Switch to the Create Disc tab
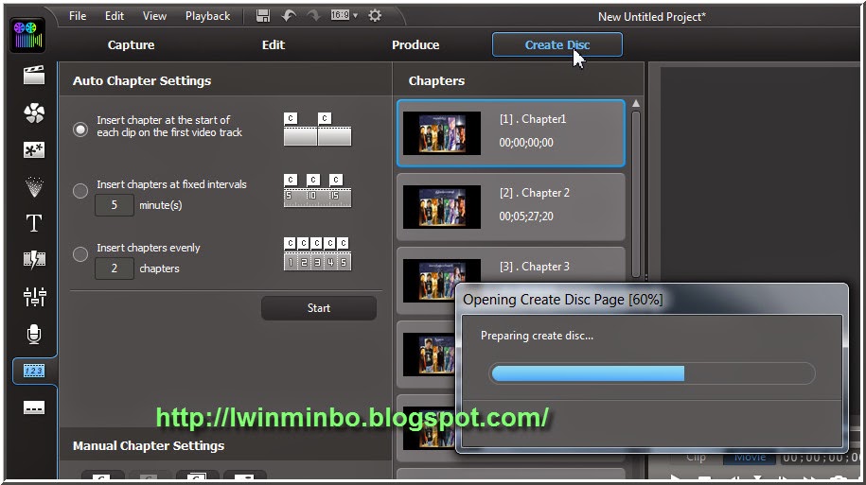This screenshot has width=866, height=485. click(x=557, y=44)
